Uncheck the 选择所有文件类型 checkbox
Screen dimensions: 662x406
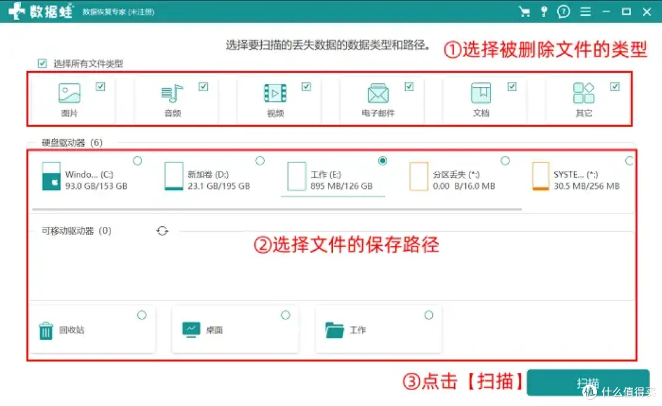(x=42, y=63)
